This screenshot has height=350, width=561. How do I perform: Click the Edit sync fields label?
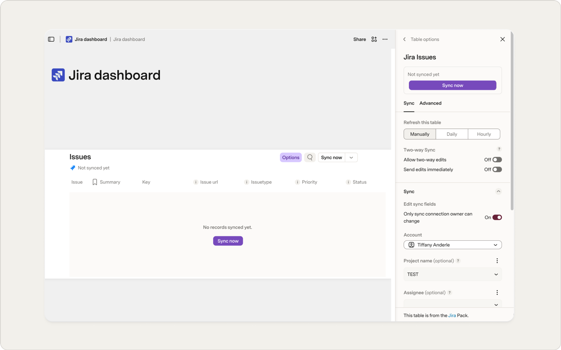click(420, 204)
